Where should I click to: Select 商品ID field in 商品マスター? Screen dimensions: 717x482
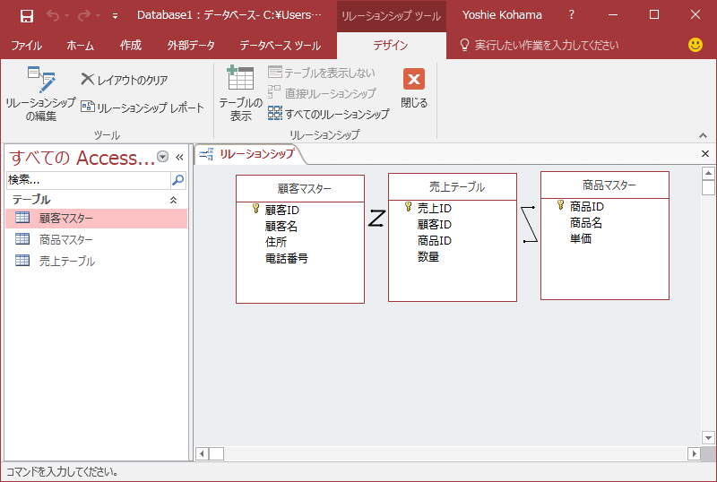587,206
